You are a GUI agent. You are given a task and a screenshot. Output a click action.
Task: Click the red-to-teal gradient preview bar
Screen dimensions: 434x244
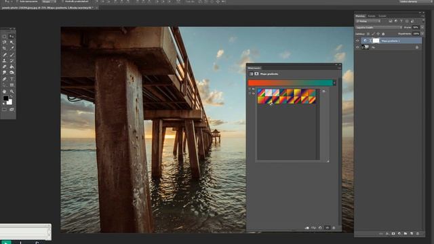pos(290,83)
